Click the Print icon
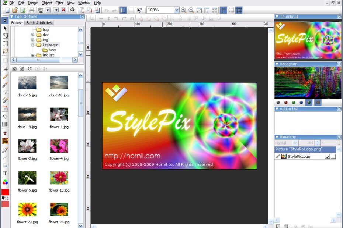Viewport: 343px width, 228px height. click(32, 10)
